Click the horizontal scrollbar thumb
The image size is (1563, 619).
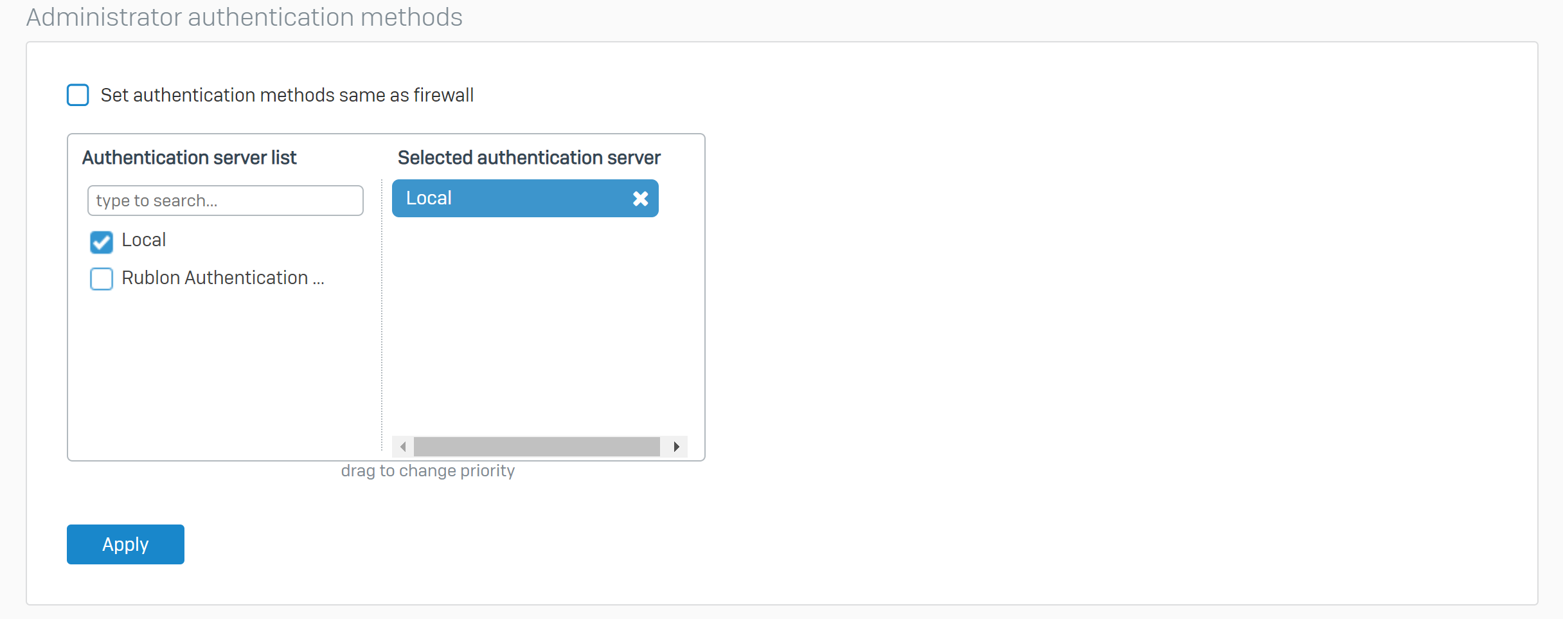point(537,446)
